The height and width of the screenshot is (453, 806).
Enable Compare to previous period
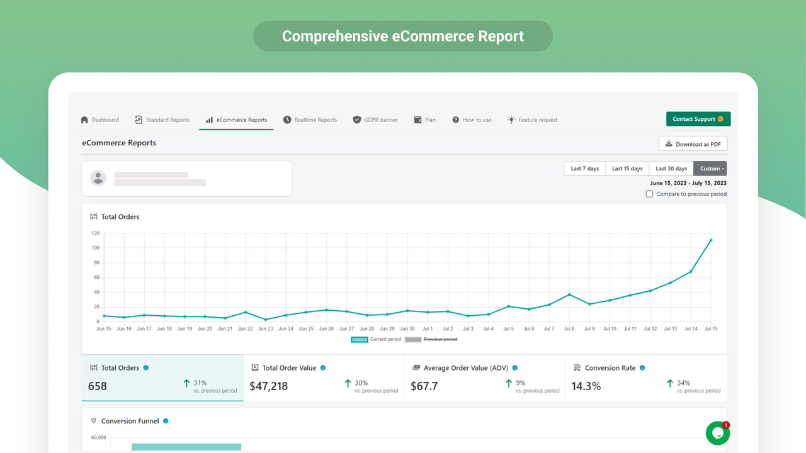(x=649, y=194)
